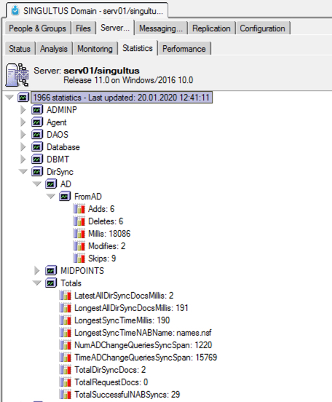Select the Server tab

[x=115, y=28]
